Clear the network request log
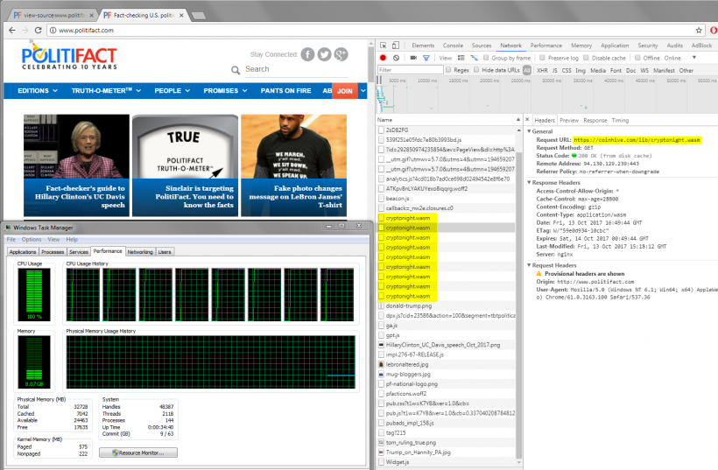Viewport: 718px width, 470px height. 396,58
